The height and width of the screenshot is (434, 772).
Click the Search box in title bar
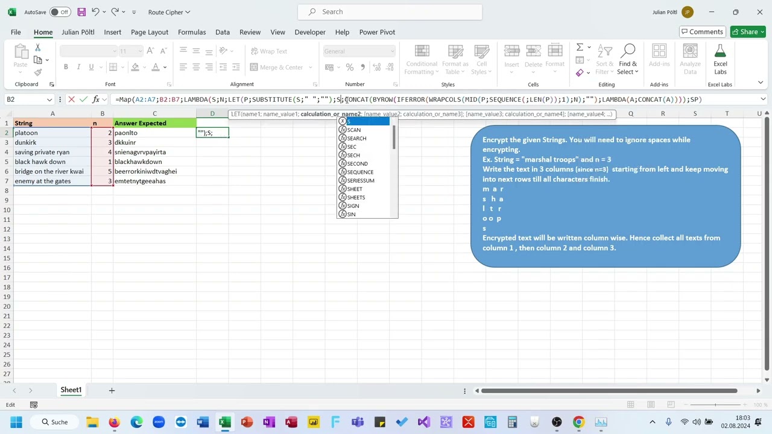tap(390, 12)
